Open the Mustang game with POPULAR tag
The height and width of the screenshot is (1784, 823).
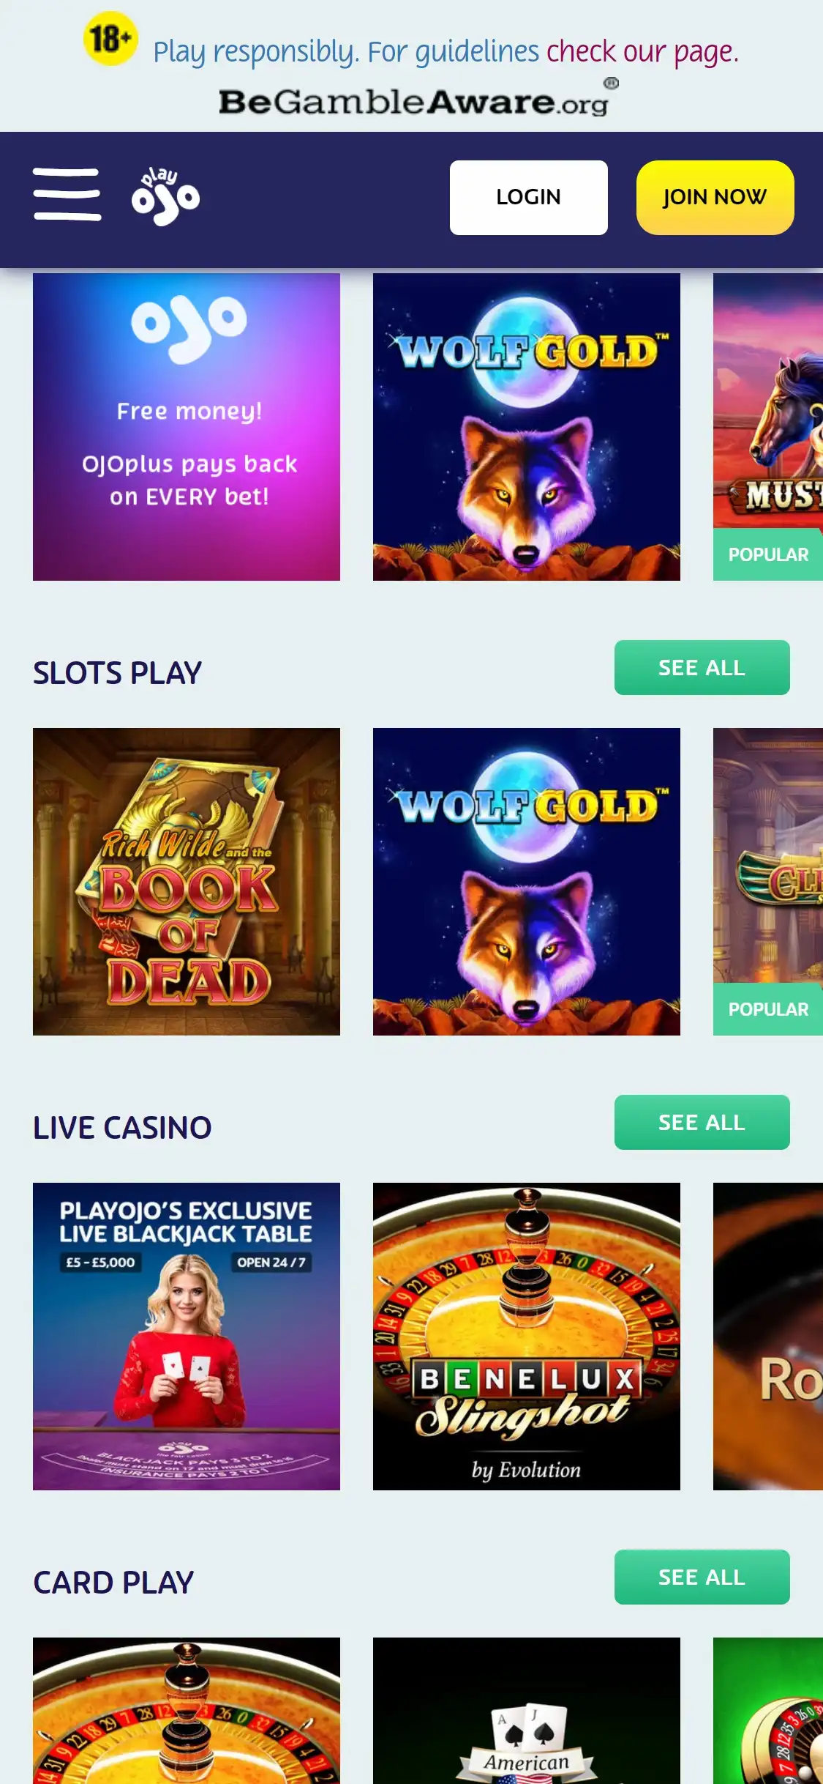pos(768,427)
